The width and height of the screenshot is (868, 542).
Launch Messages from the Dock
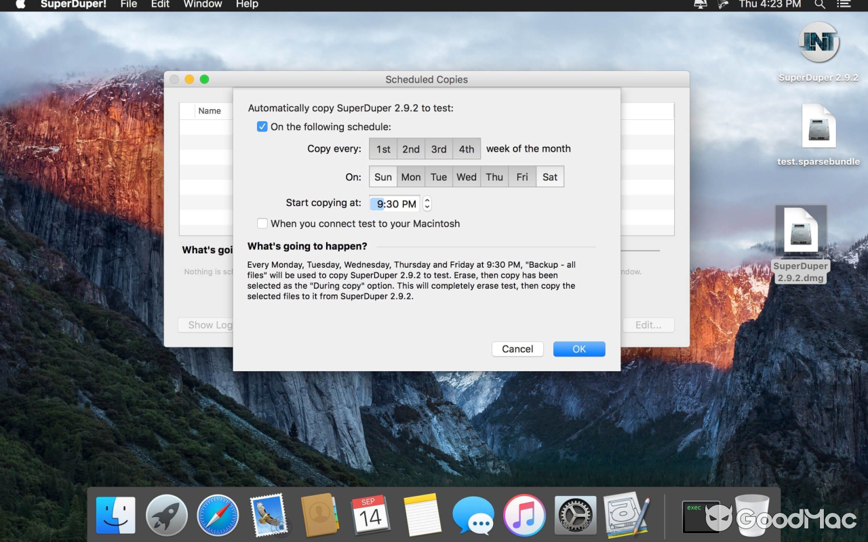473,515
